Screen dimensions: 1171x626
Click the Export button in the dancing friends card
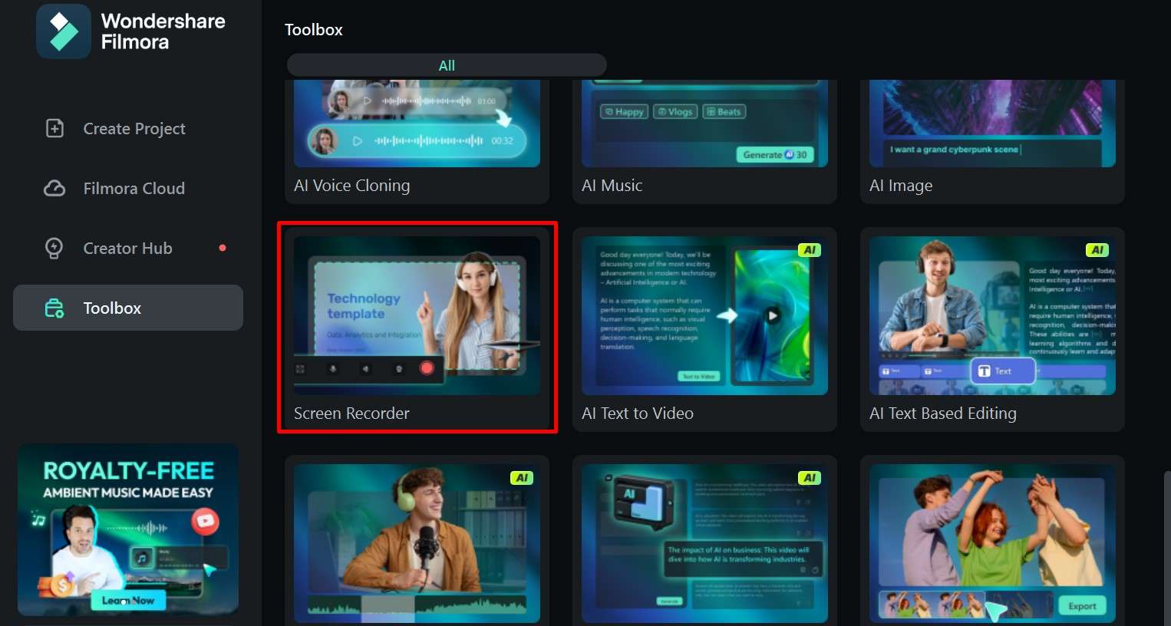(1082, 605)
